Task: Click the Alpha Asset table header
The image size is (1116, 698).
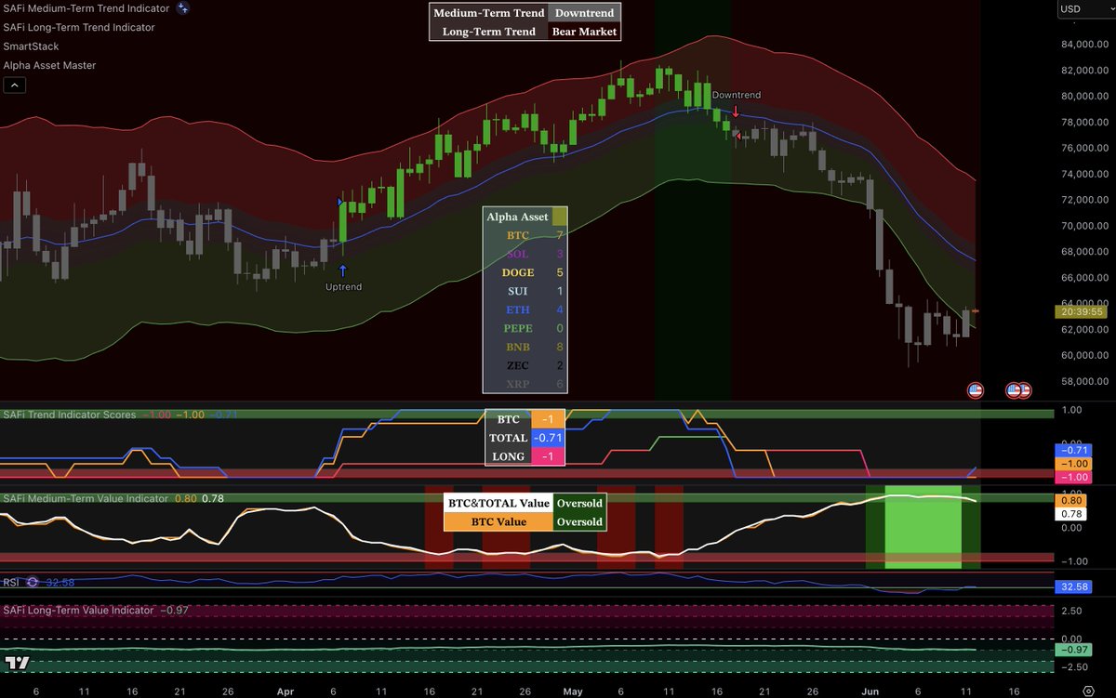Action: pos(517,217)
